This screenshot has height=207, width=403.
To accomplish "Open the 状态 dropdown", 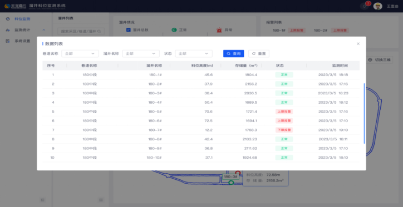I will [194, 53].
